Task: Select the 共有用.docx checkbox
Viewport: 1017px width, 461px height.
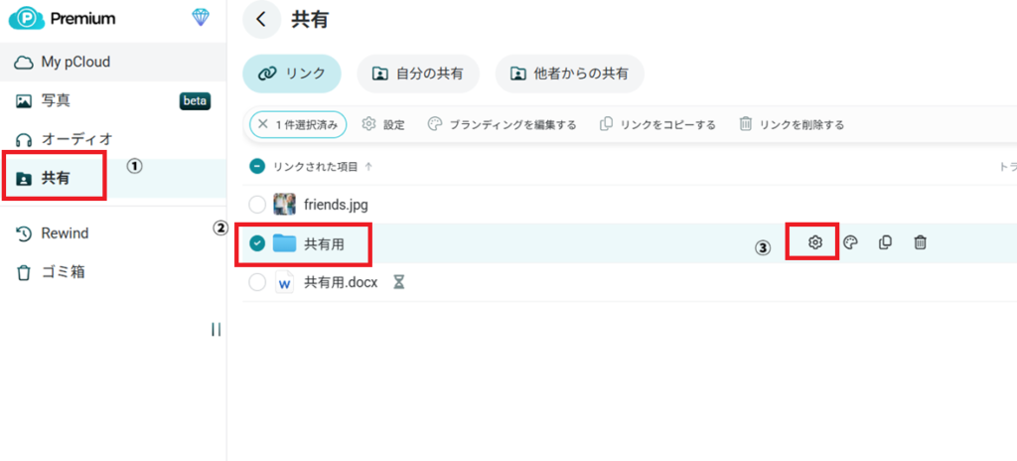Action: [257, 283]
